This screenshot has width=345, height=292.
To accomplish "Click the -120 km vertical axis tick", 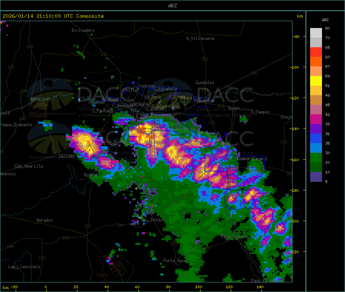I will click(x=294, y=98).
